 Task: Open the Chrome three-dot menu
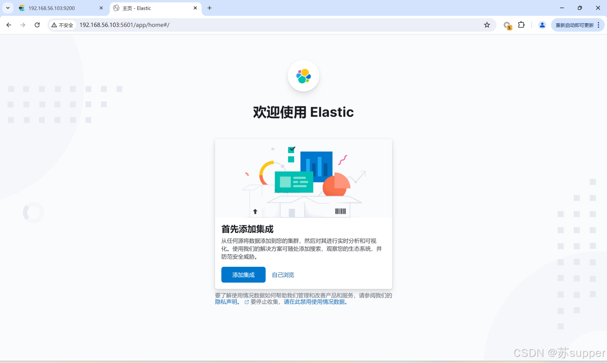coord(599,25)
